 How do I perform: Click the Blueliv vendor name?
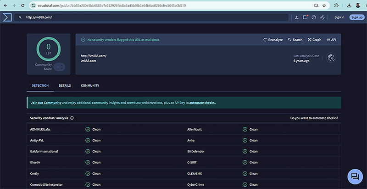(35, 163)
